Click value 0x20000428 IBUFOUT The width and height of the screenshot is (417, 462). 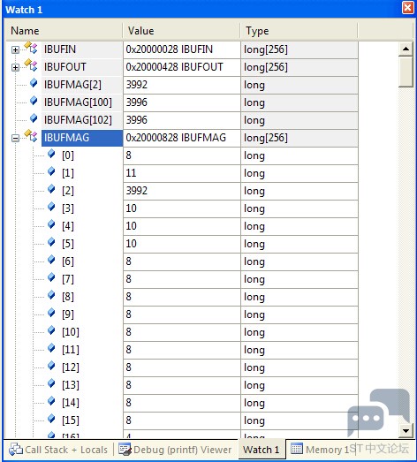click(x=181, y=67)
